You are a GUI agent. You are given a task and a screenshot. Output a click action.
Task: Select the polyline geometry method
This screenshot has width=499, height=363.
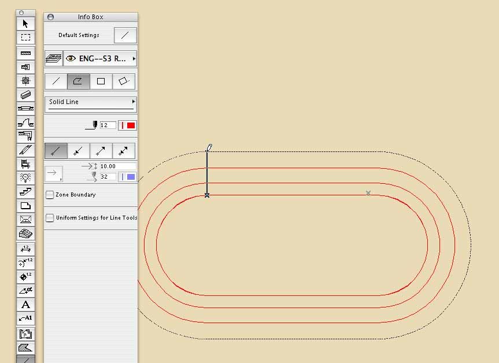78,82
